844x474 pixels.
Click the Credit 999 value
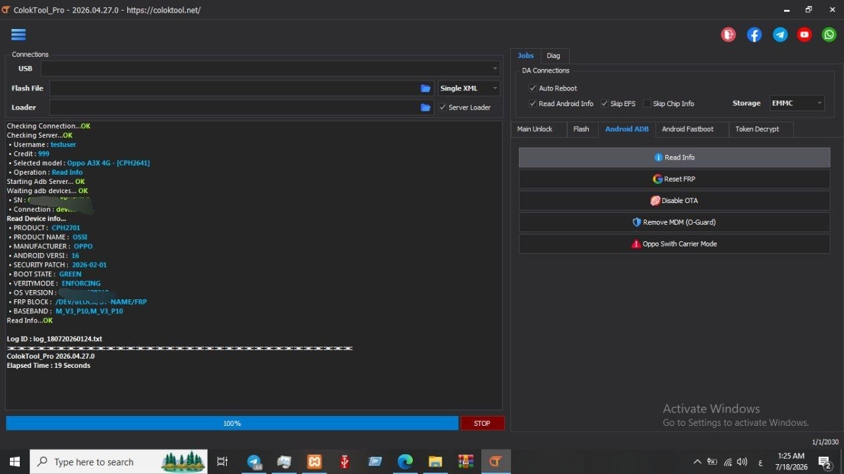[44, 154]
